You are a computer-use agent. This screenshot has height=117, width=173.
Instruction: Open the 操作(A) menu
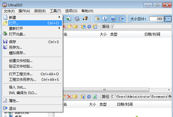(x=24, y=11)
